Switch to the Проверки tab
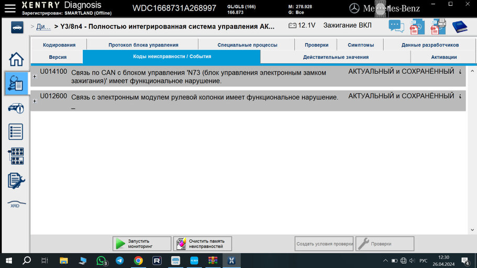 coord(316,44)
